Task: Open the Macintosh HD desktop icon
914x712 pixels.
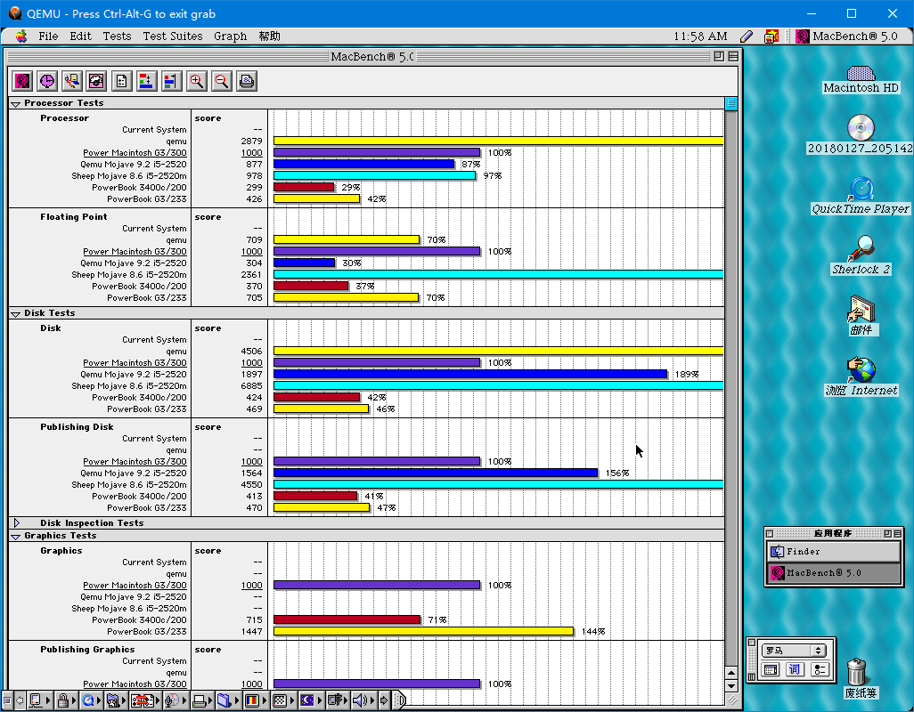Action: (861, 80)
